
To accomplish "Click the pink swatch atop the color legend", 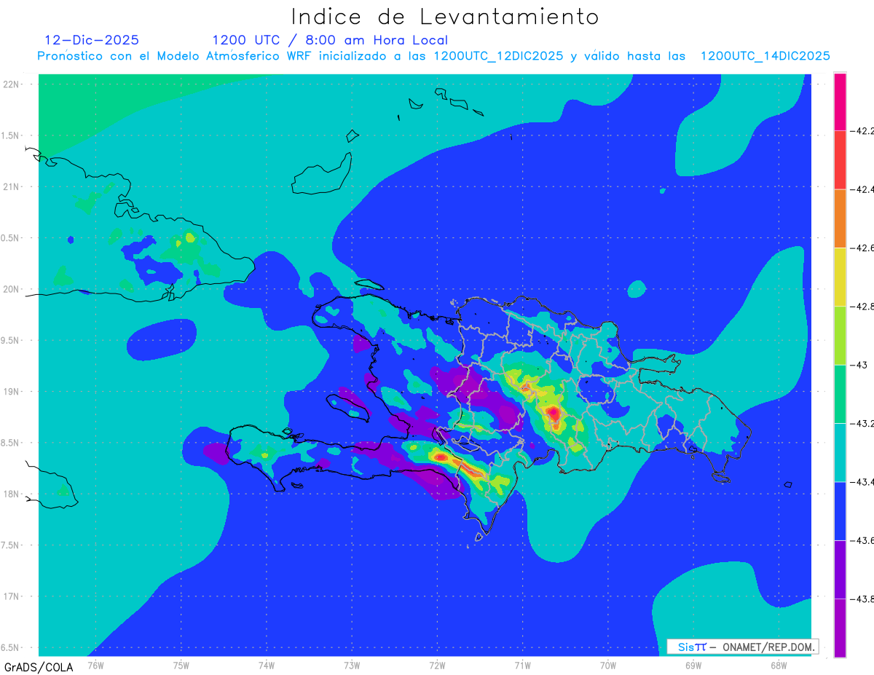I will pyautogui.click(x=840, y=102).
